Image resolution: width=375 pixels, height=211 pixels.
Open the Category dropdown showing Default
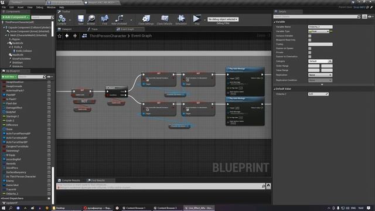321,61
